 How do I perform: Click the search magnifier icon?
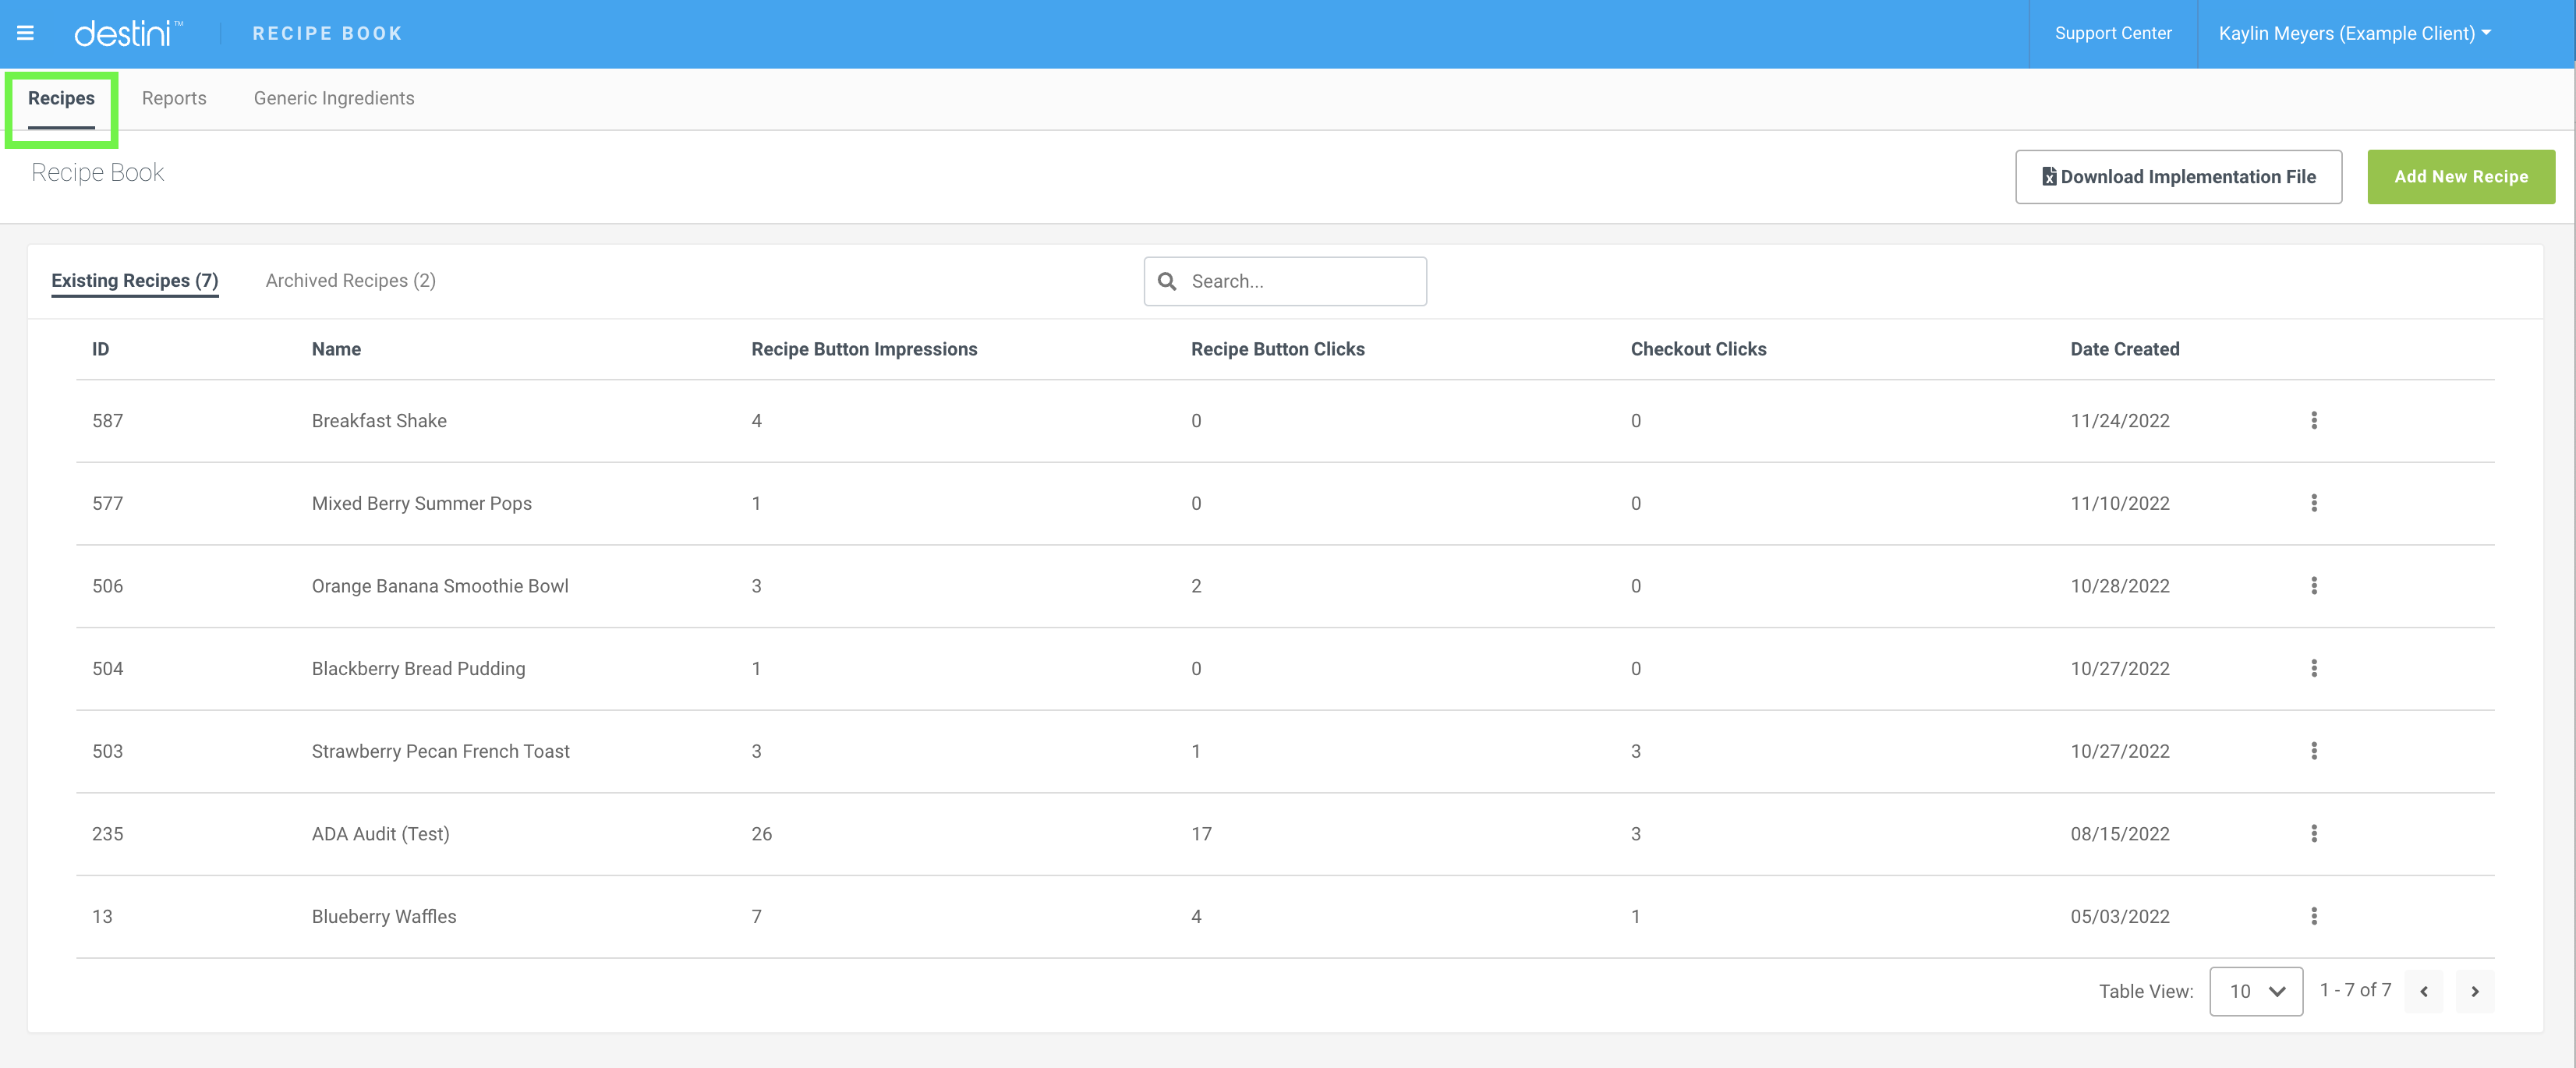[x=1166, y=281]
